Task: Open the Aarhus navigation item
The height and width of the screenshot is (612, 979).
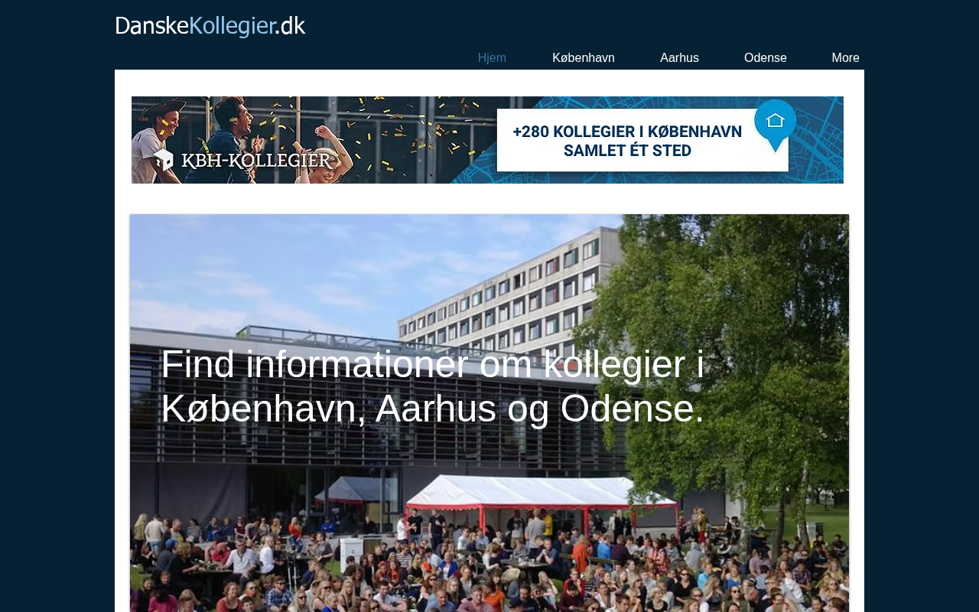Action: click(x=679, y=58)
